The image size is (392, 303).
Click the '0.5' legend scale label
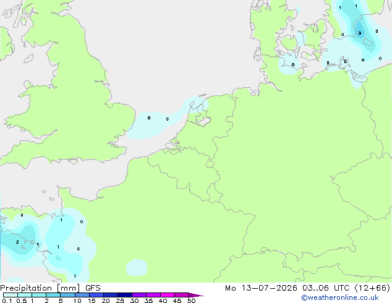coord(21,301)
